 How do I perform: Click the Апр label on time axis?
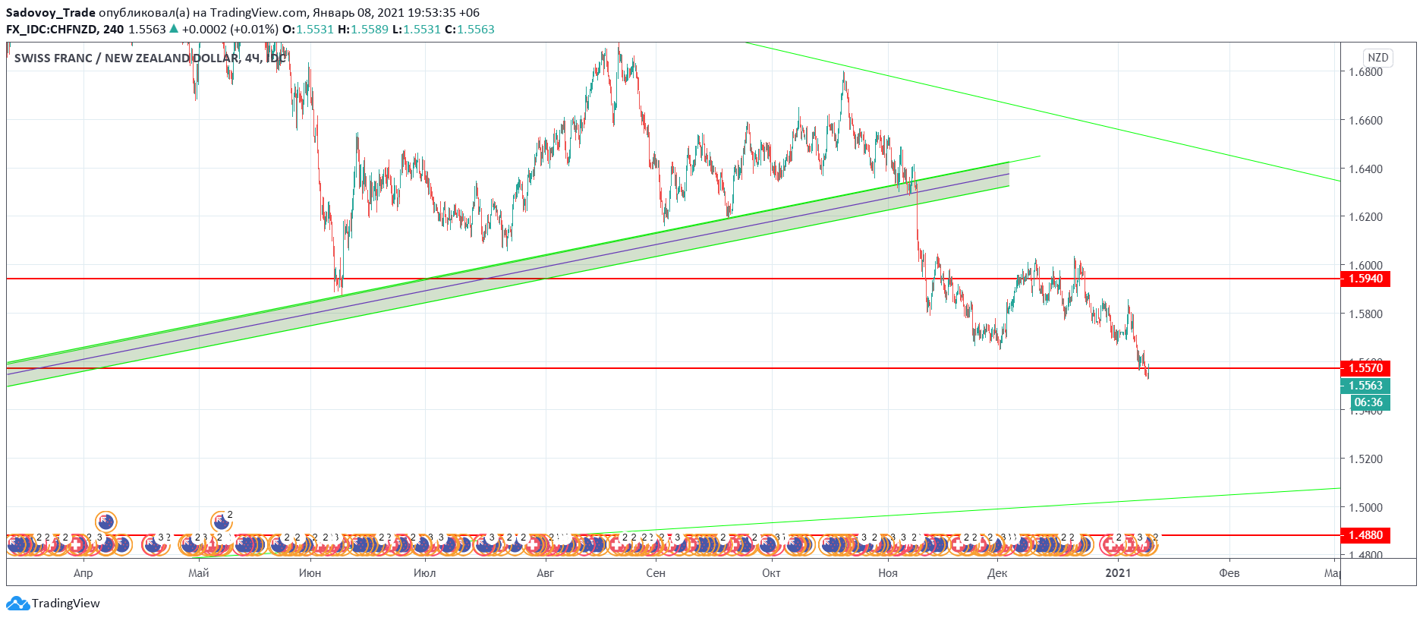click(x=83, y=573)
